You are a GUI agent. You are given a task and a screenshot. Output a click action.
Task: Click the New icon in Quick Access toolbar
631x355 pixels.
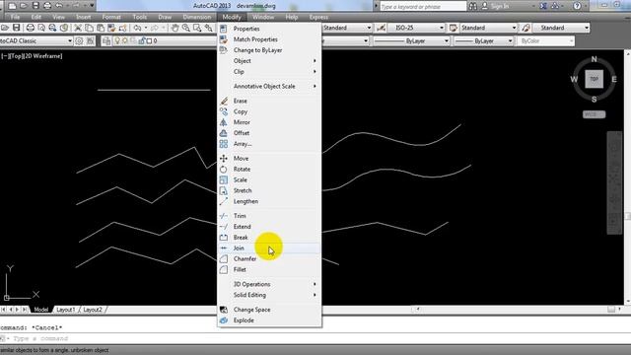coord(12,6)
